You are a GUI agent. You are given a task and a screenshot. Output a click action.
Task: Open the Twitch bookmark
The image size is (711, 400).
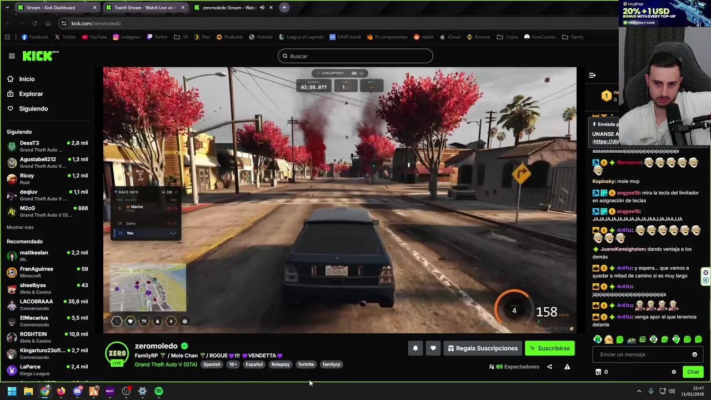tap(157, 37)
